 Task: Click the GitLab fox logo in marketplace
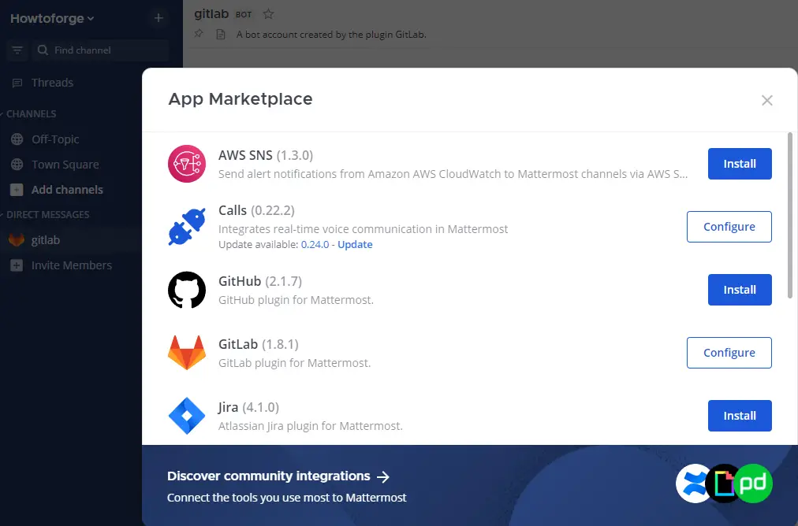point(187,353)
